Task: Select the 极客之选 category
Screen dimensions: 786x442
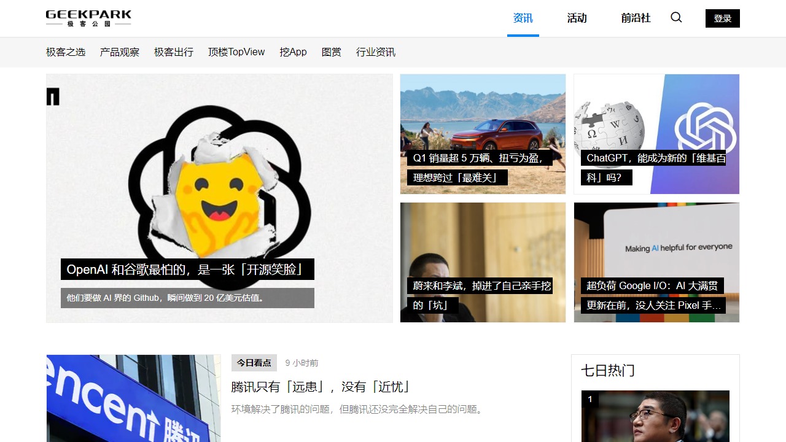Action: coord(66,52)
